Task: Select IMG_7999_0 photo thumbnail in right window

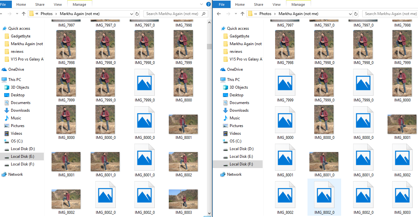Action: pyautogui.click(x=324, y=82)
